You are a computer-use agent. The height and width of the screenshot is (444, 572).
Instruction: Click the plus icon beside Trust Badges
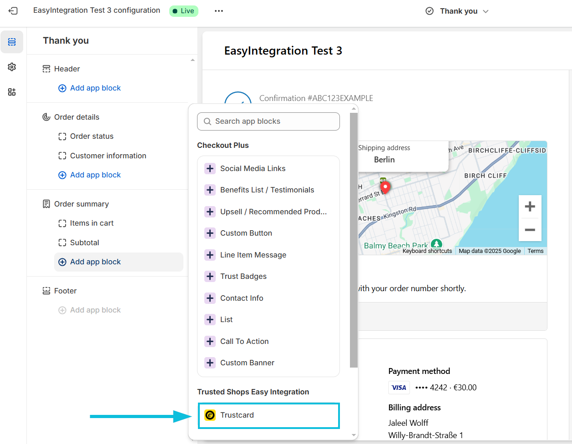tap(210, 277)
